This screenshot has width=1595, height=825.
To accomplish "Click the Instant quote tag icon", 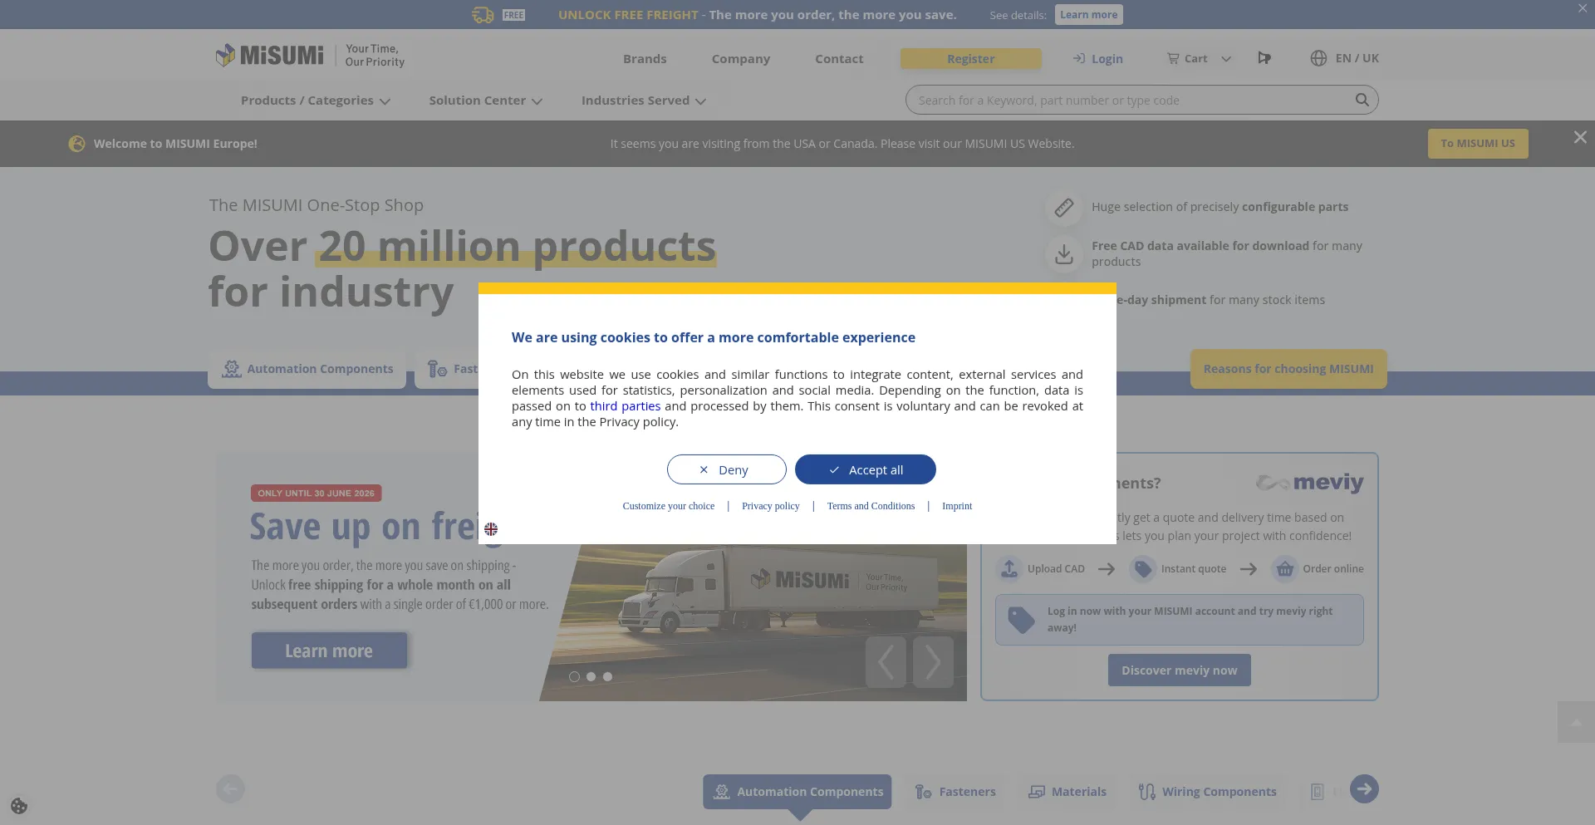I will [1143, 569].
